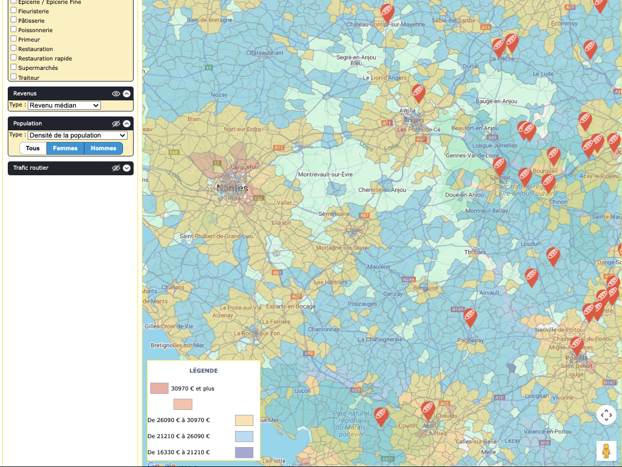Viewport: 622px width, 467px height.
Task: Click the 21210 € à 26090 € swatch
Action: [x=244, y=436]
